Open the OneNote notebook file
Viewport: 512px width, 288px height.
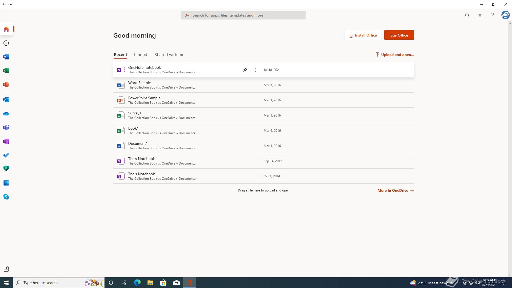(263, 70)
